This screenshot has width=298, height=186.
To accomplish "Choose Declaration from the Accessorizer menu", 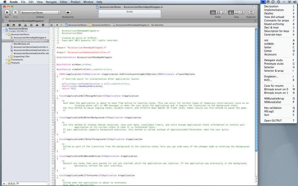I will pyautogui.click(x=279, y=6).
